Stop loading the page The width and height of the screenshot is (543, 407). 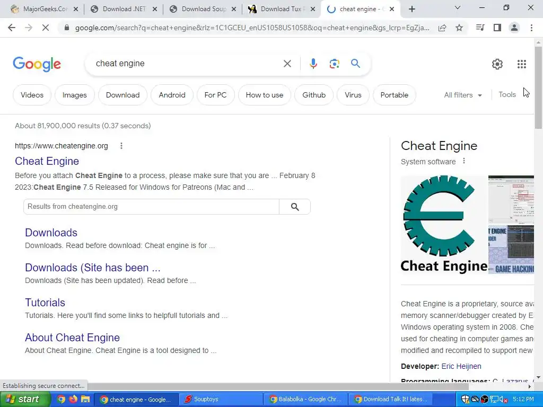(46, 28)
